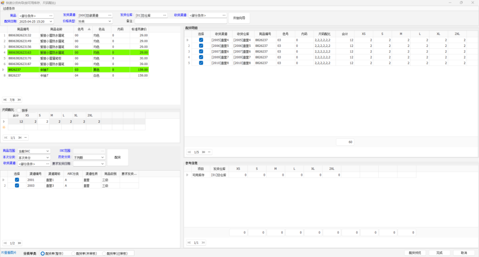Viewport: 479px width, 257px height.
Task: Uncheck the [2005]直营4 row checkbox
Action: pos(201,40)
